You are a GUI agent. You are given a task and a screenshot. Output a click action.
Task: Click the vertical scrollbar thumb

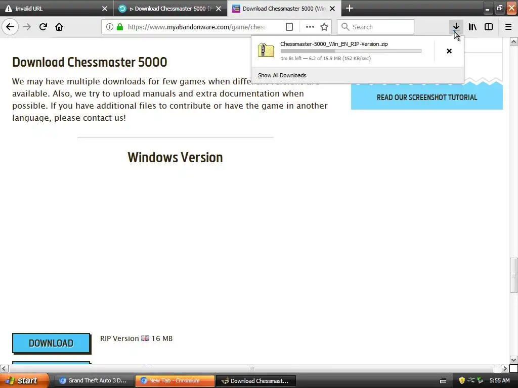point(514,275)
